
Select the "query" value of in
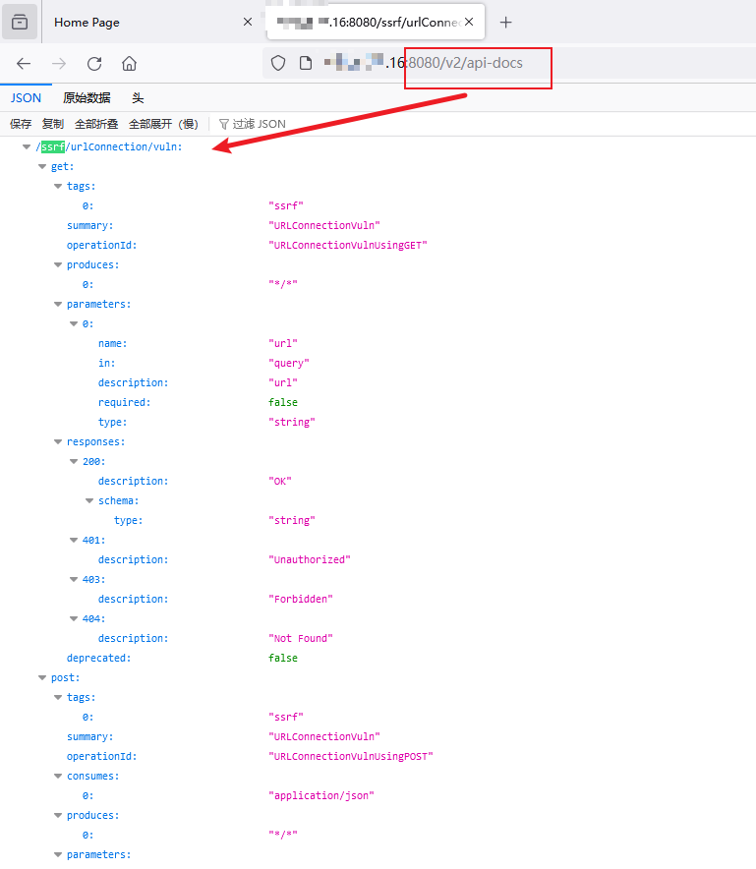pos(289,363)
